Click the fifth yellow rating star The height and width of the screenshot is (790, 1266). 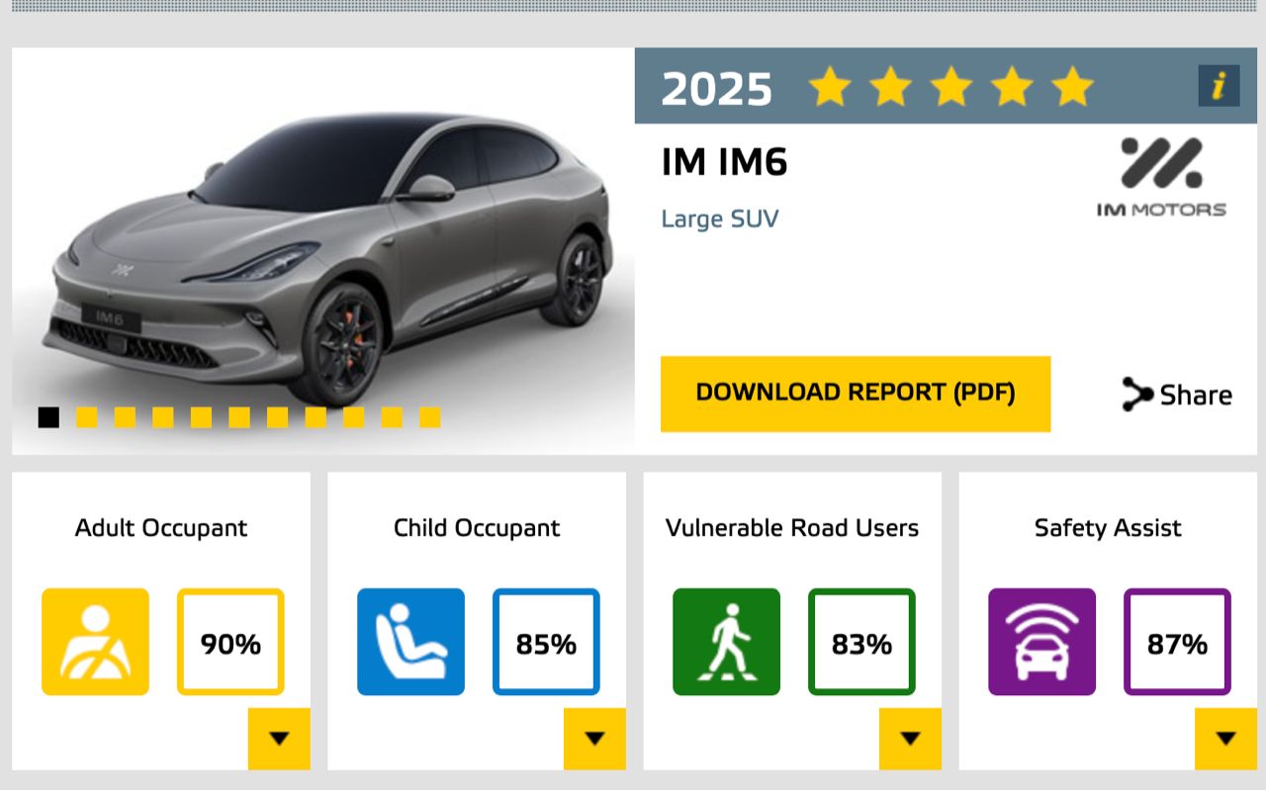click(x=1072, y=87)
